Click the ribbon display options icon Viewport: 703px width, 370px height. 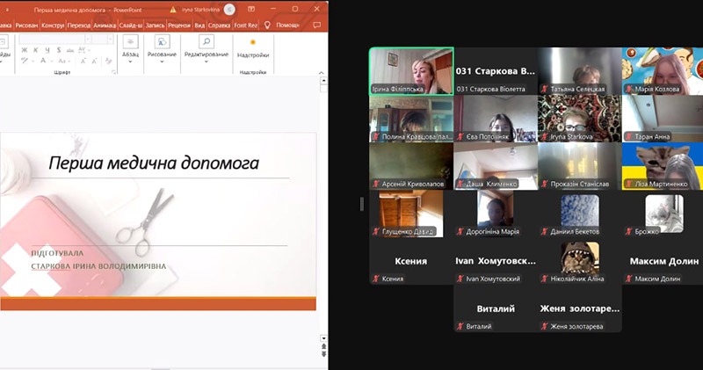coord(250,9)
